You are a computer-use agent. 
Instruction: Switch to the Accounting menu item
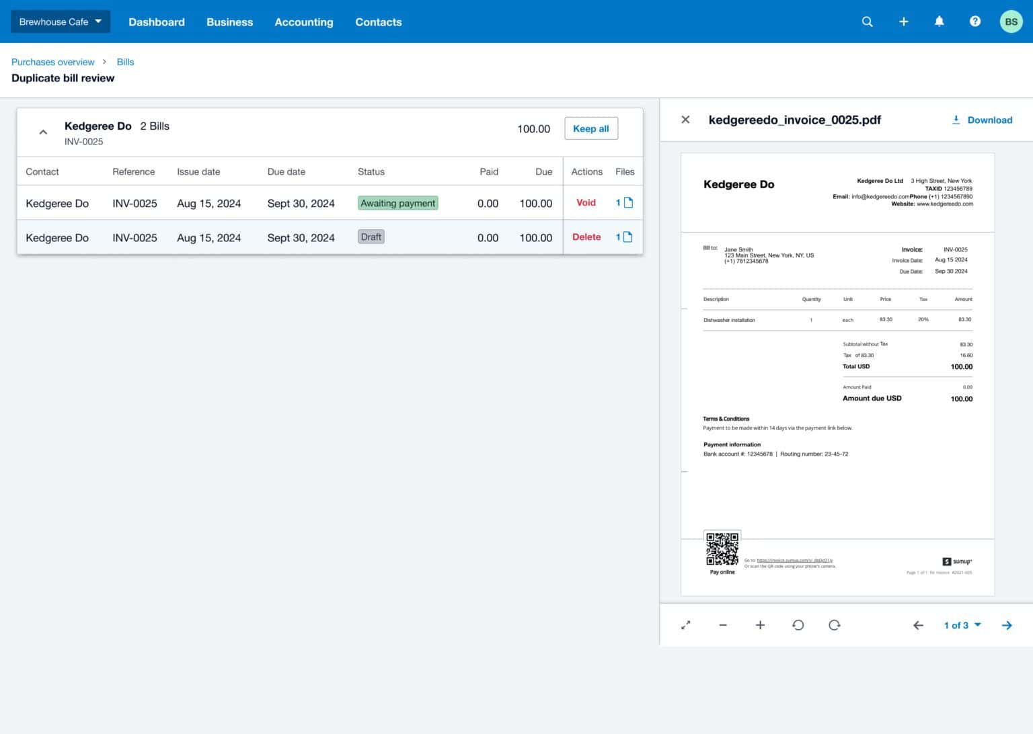tap(304, 22)
